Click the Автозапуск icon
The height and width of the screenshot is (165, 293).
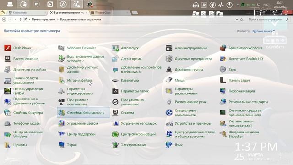115,48
